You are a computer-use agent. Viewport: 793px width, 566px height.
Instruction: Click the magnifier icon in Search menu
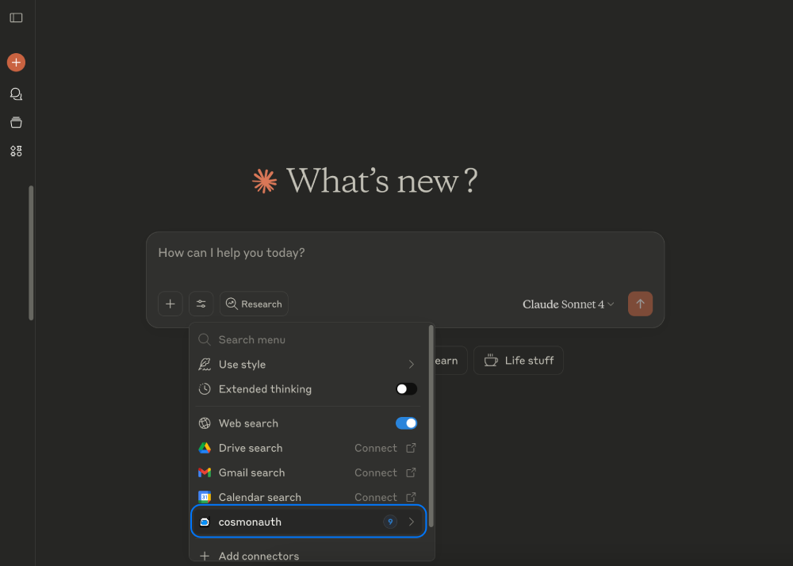205,339
